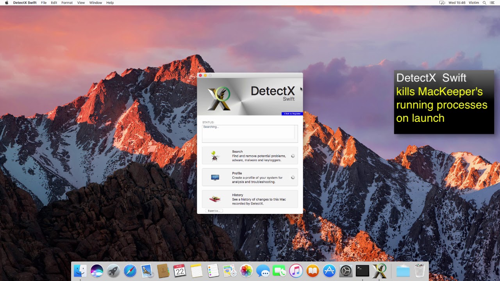Click the Victim user name in menu bar
The width and height of the screenshot is (500, 281).
click(474, 3)
